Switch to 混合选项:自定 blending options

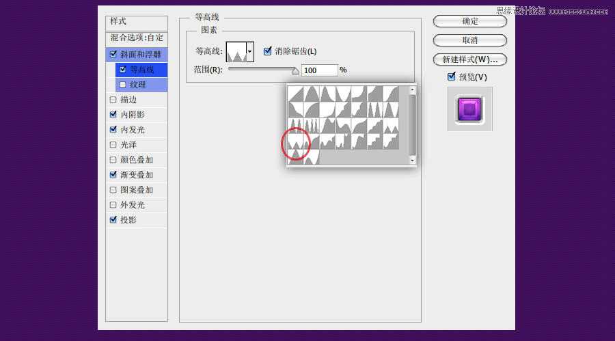[137, 38]
